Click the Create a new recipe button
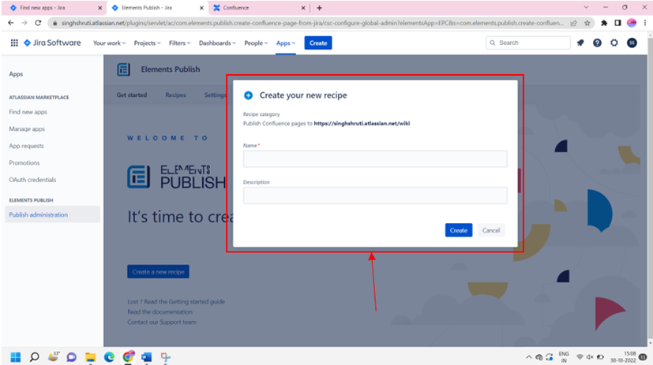This screenshot has width=653, height=365. coord(158,272)
